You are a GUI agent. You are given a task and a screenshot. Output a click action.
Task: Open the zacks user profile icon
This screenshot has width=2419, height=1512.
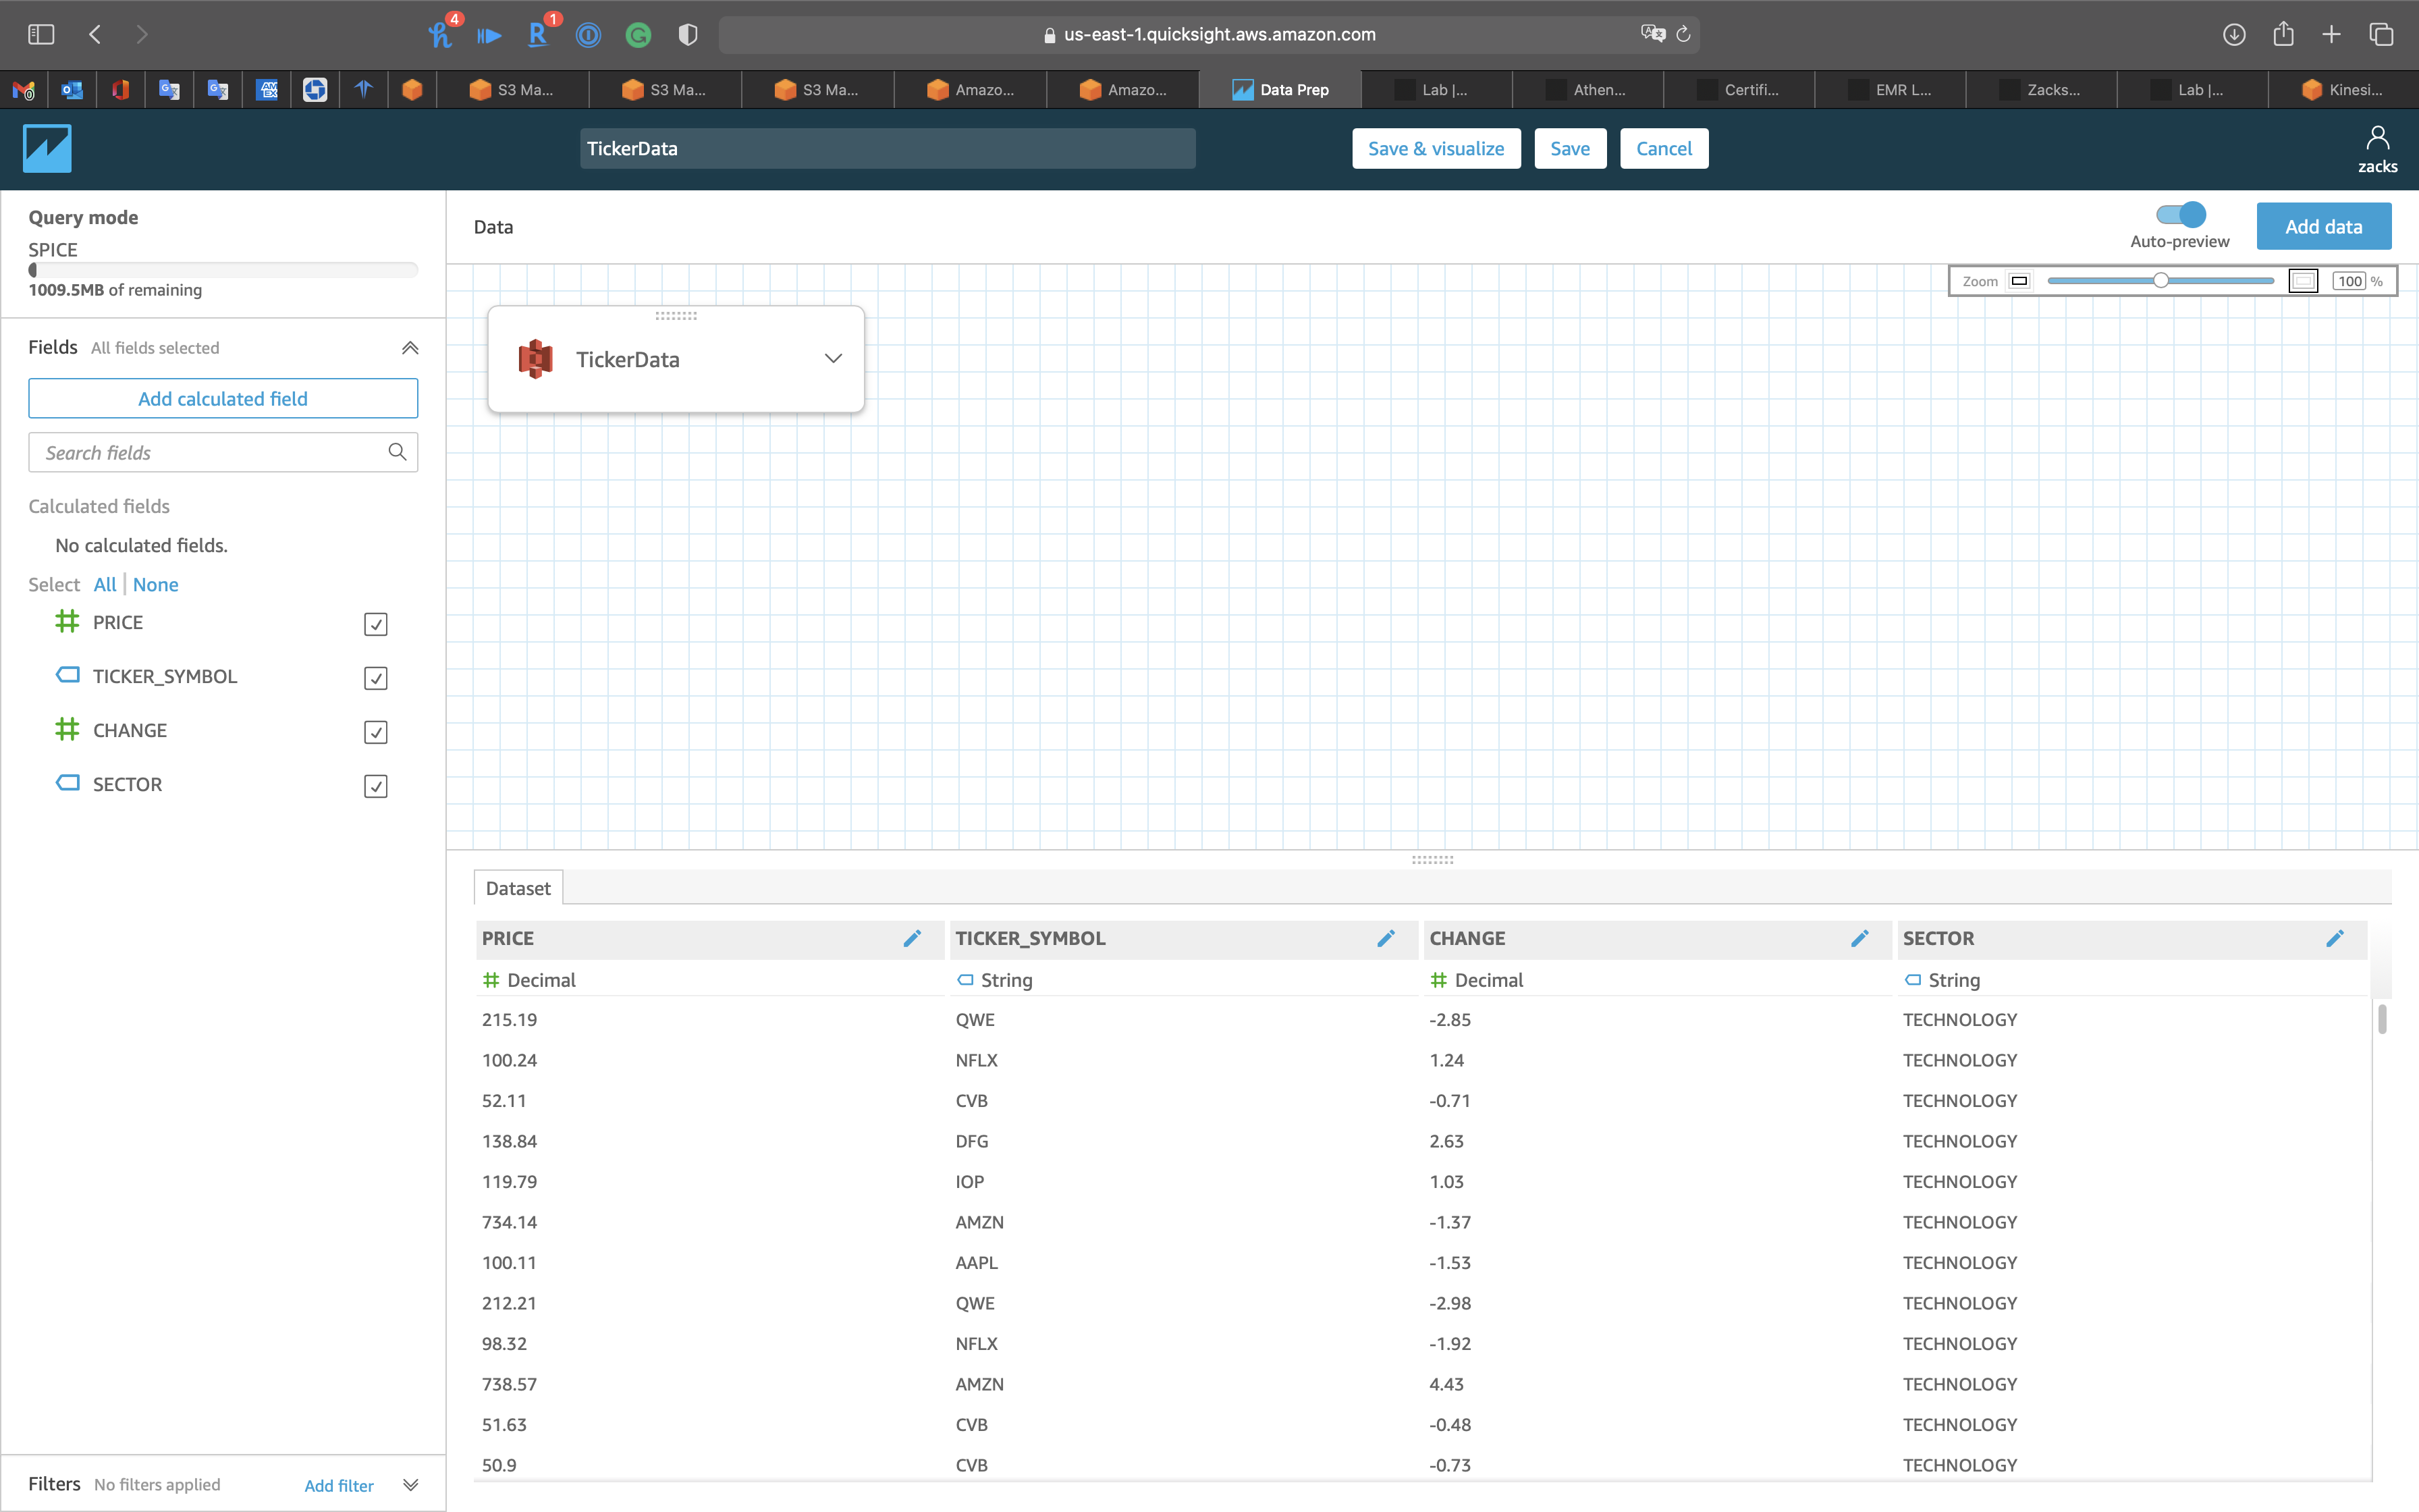(2377, 138)
